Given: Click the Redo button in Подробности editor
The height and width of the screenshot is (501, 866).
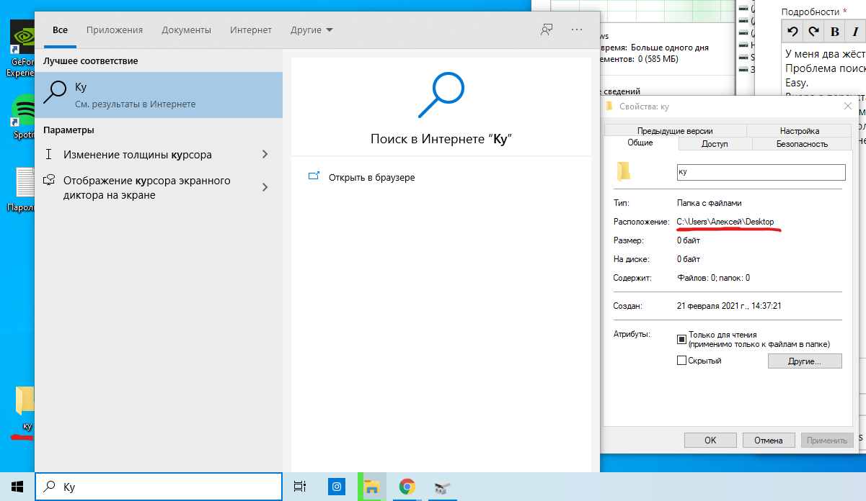Looking at the screenshot, I should tap(814, 31).
